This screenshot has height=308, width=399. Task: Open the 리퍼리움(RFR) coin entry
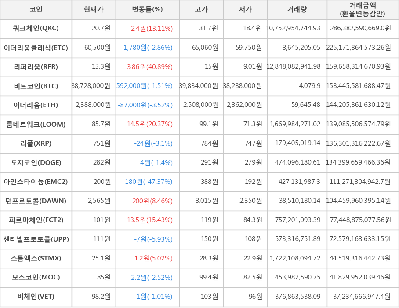click(x=36, y=67)
